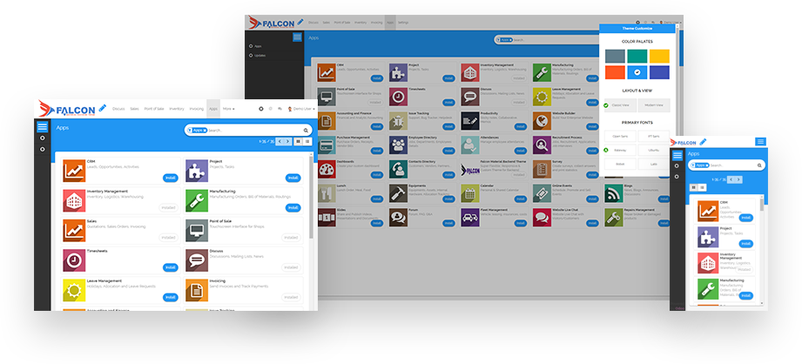
Task: Click the hamburger menu icon in the left window sidebar
Action: coord(43,126)
